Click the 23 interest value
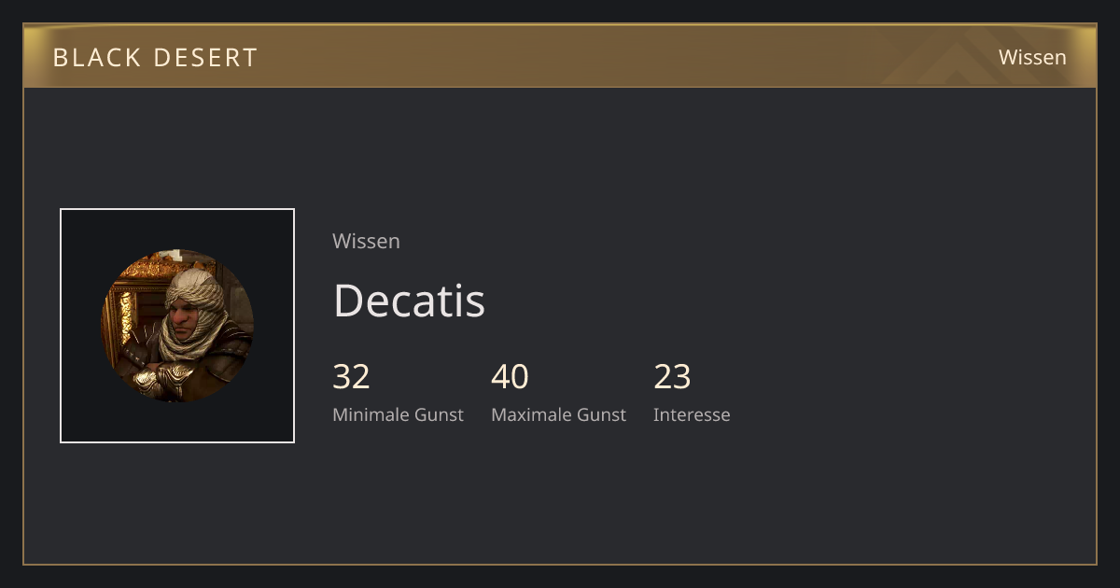The width and height of the screenshot is (1120, 588). point(672,377)
